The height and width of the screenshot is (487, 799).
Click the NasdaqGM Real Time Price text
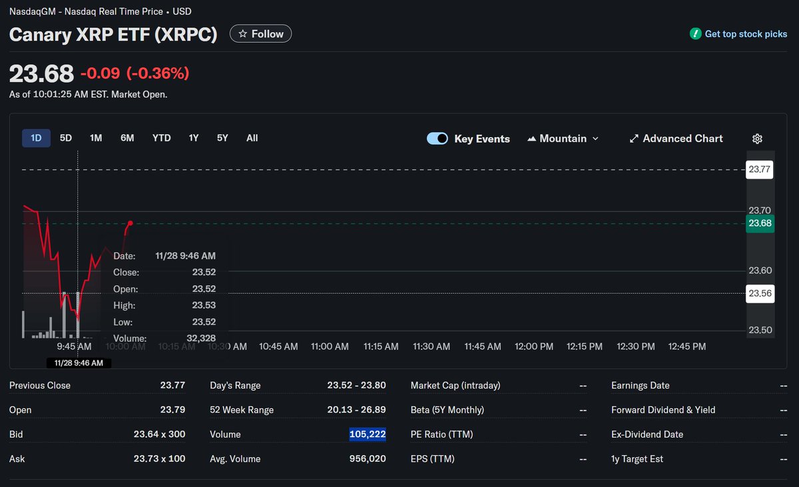point(101,12)
